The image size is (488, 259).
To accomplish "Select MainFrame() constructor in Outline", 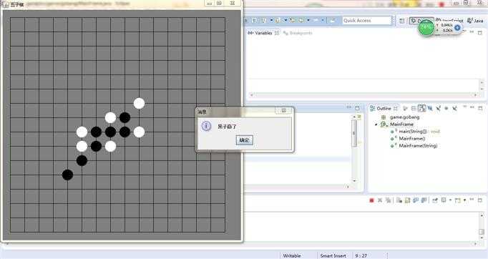I will 409,138.
